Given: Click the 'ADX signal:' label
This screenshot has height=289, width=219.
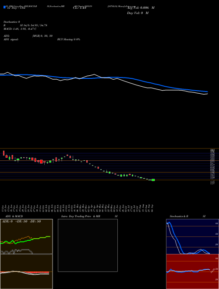Looking at the screenshot, I should coord(11,39).
